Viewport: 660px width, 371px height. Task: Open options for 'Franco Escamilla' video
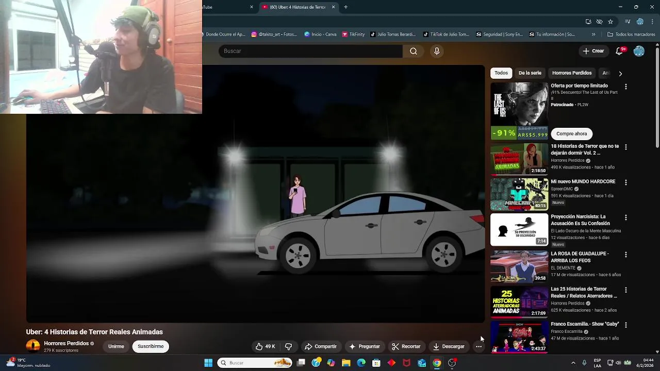point(626,325)
